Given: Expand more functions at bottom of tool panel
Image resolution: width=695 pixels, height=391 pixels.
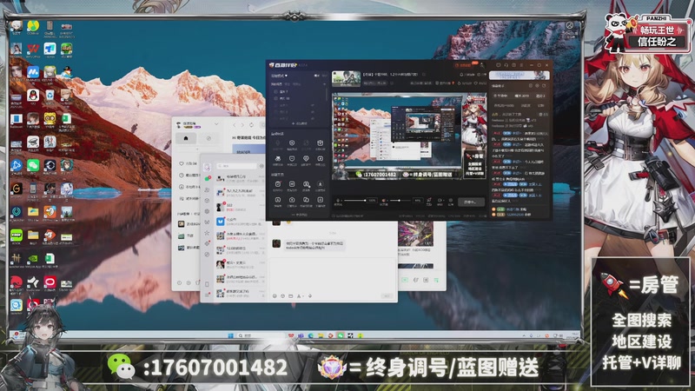Looking at the screenshot, I should [299, 214].
